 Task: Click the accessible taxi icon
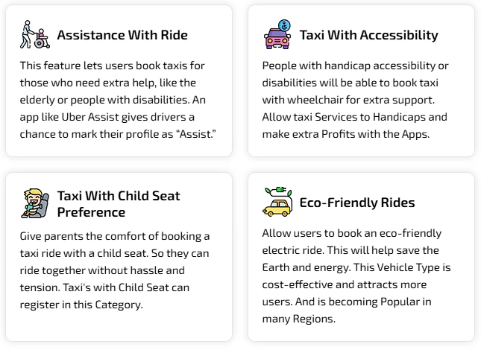click(277, 34)
